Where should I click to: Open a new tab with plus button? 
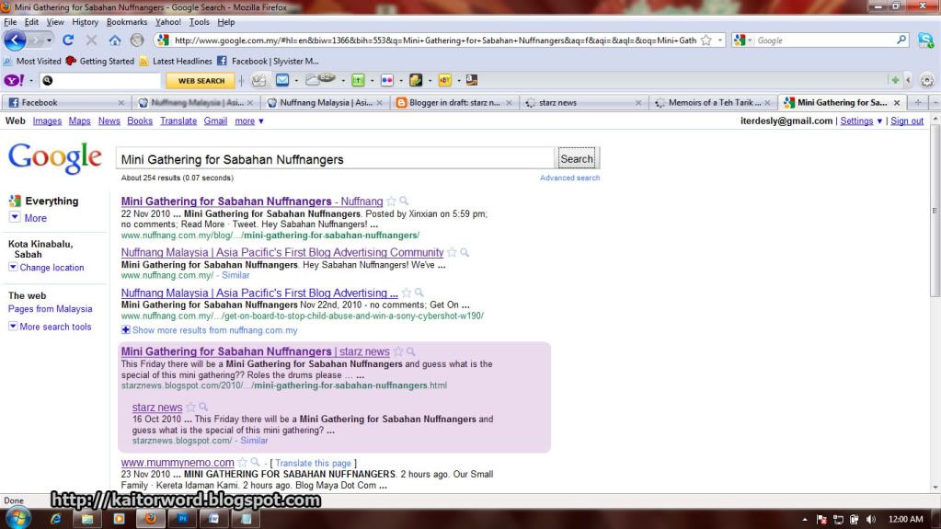(x=918, y=103)
